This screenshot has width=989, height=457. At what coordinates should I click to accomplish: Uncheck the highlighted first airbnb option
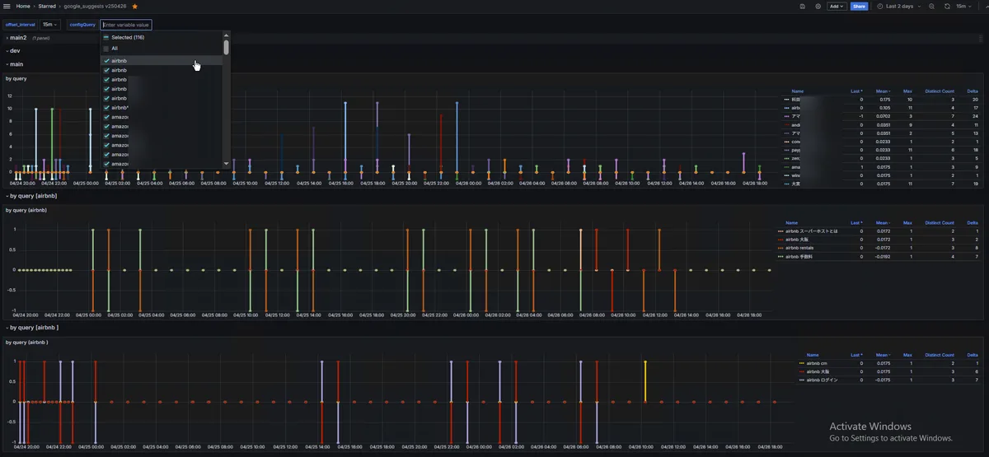[106, 61]
